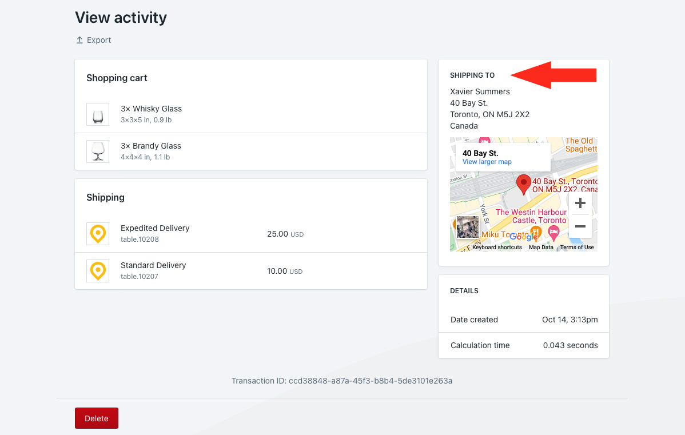The width and height of the screenshot is (685, 435).
Task: Click Map Data attribution link
Action: coord(541,248)
